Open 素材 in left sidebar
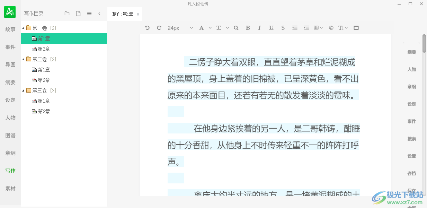This screenshot has width=427, height=208. 10,189
